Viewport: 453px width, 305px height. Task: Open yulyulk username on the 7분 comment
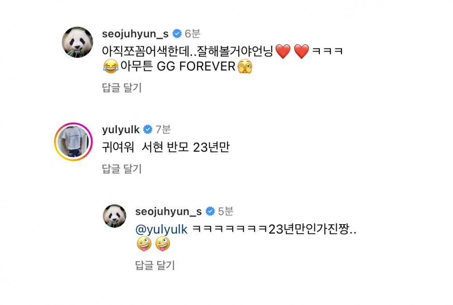[121, 130]
